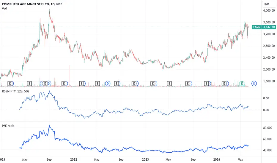Open the rightmost dividend D marker
Screen dimensions: 277x163
pyautogui.click(x=254, y=84)
